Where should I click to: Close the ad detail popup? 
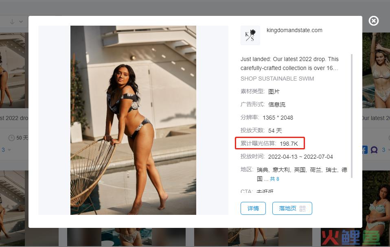pos(374,21)
